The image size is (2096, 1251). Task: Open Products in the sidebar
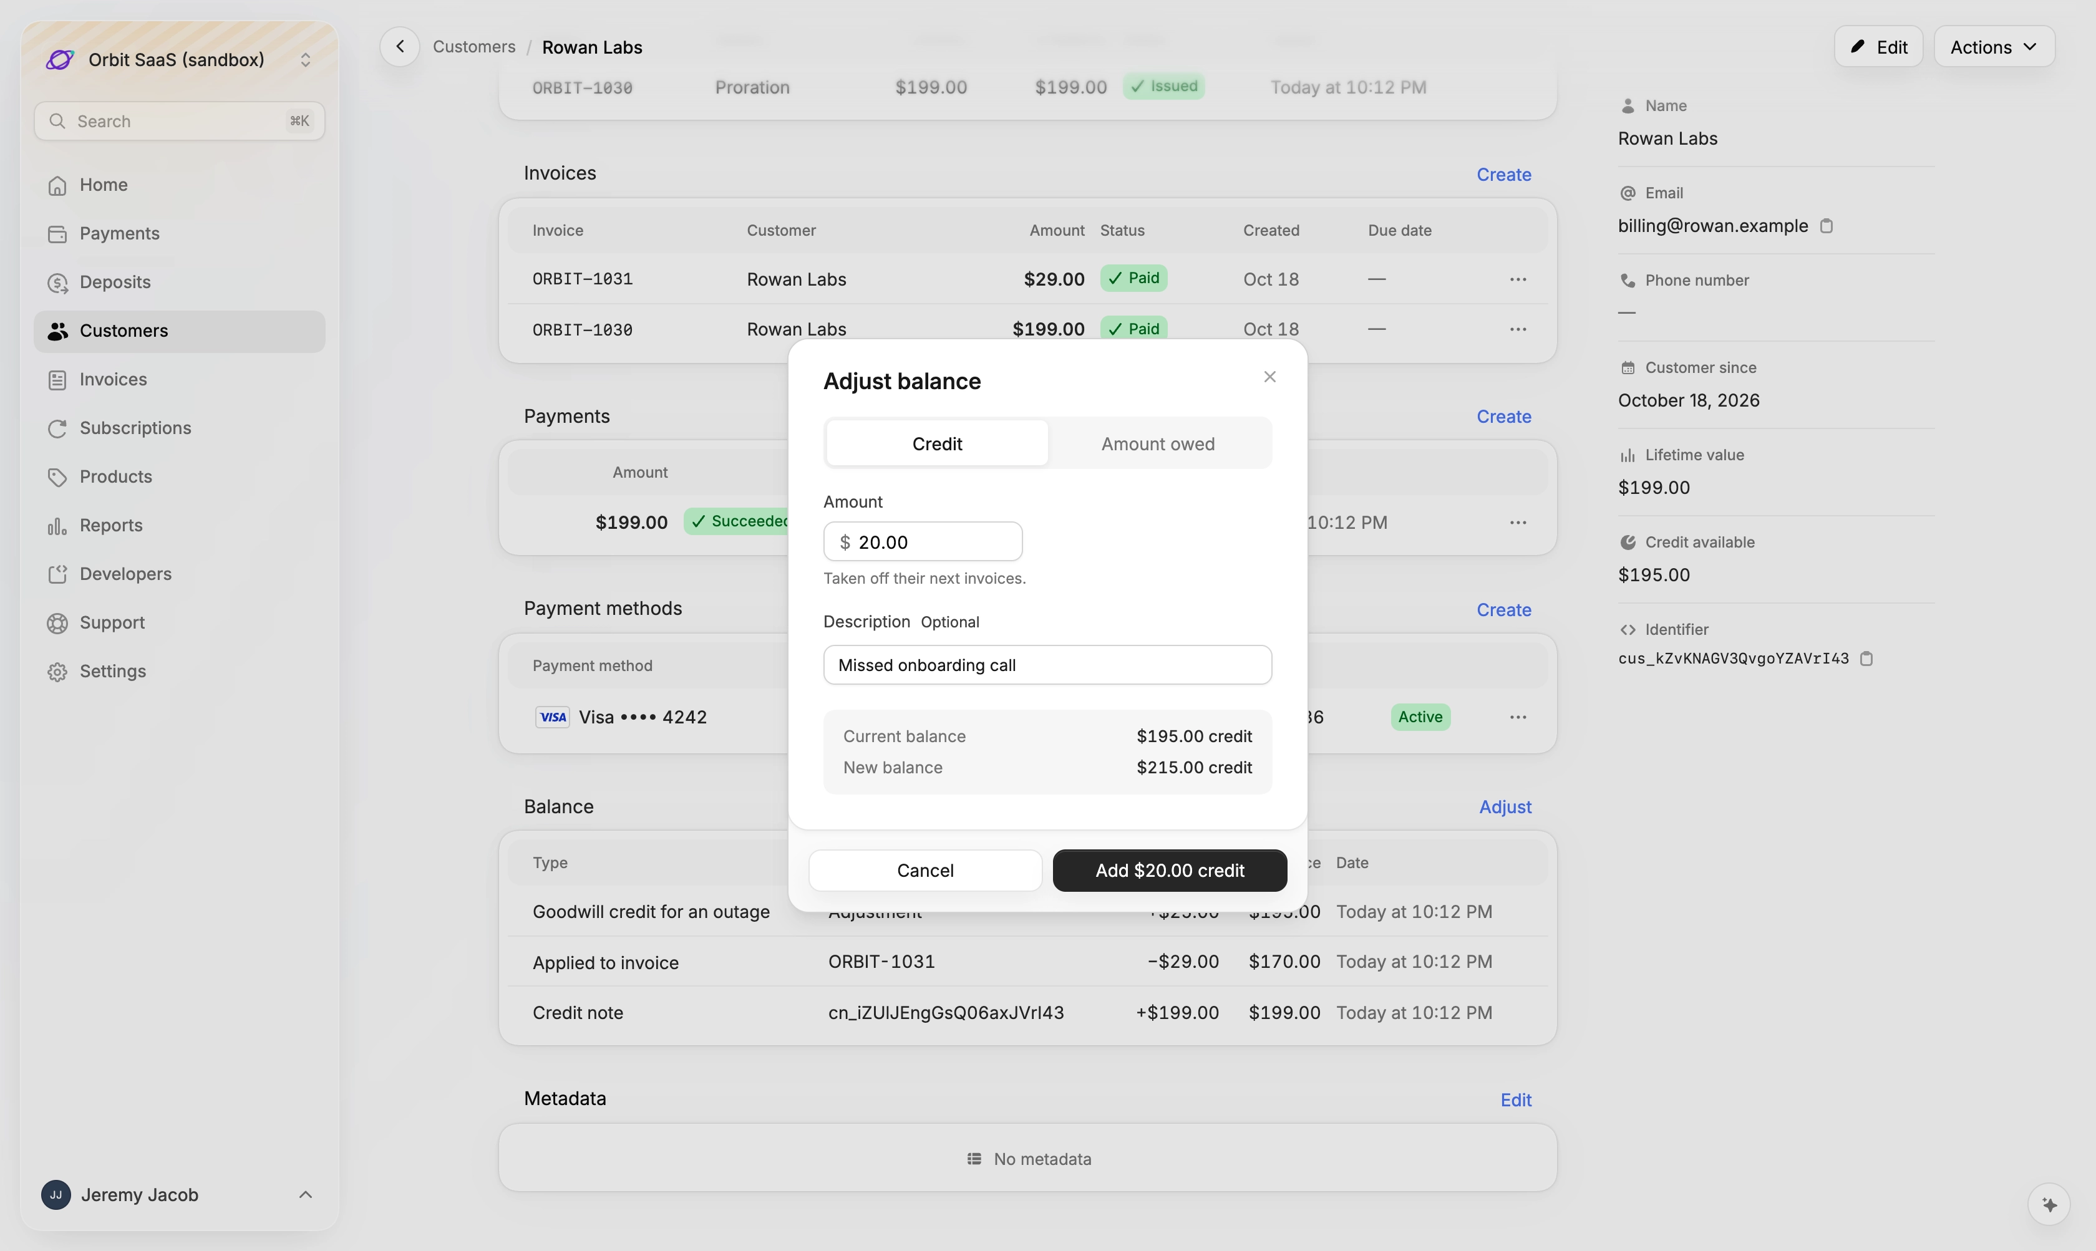point(180,477)
